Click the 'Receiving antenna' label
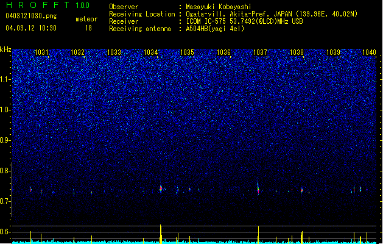The width and height of the screenshot is (383, 244). click(x=140, y=29)
